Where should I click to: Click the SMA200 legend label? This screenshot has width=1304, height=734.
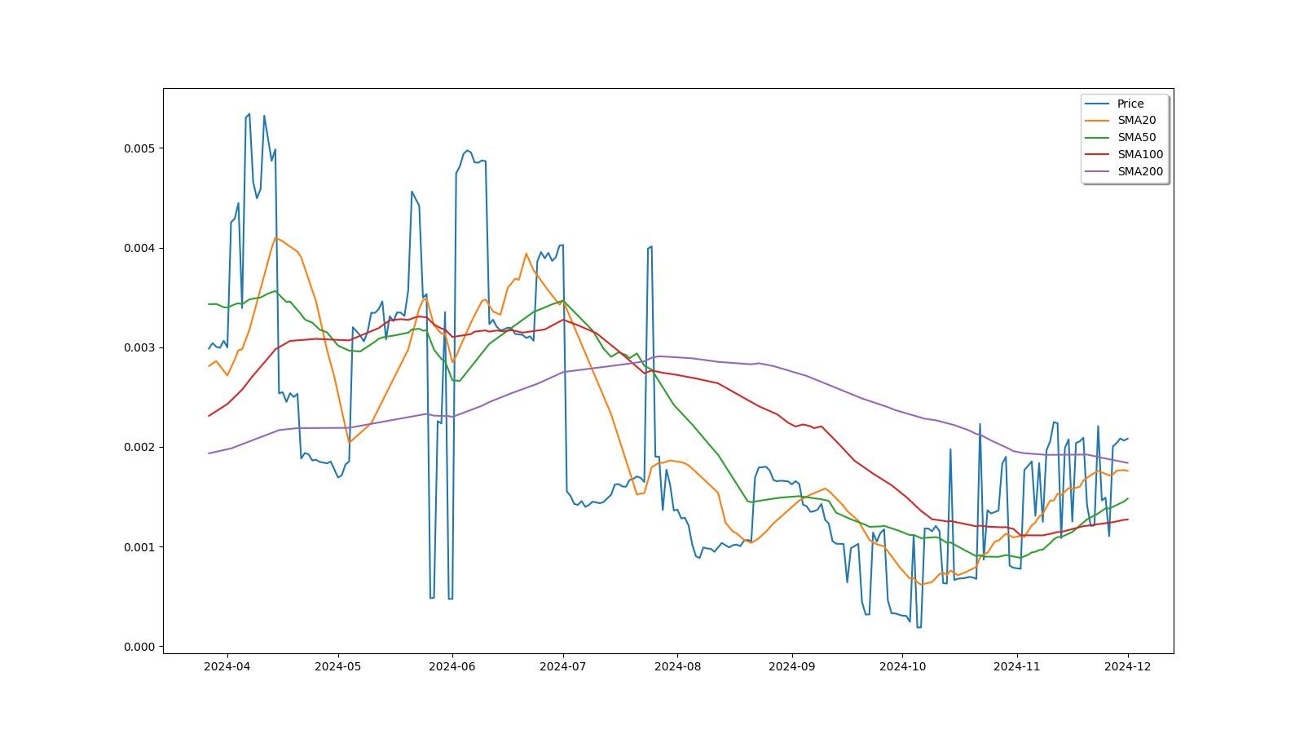pyautogui.click(x=1140, y=171)
